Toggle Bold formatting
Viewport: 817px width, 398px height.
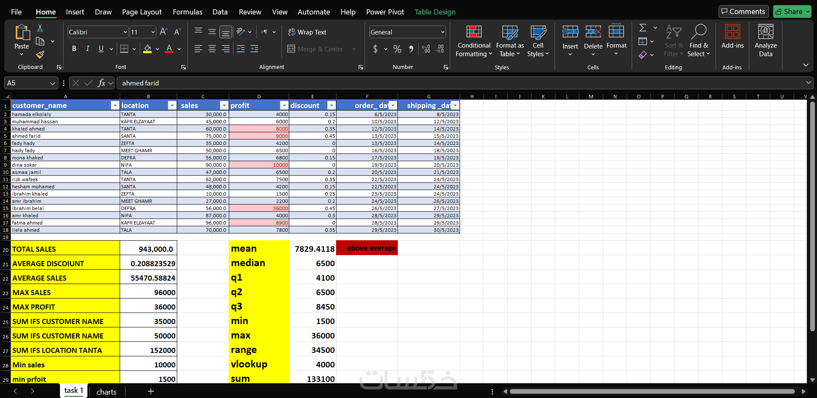click(74, 49)
